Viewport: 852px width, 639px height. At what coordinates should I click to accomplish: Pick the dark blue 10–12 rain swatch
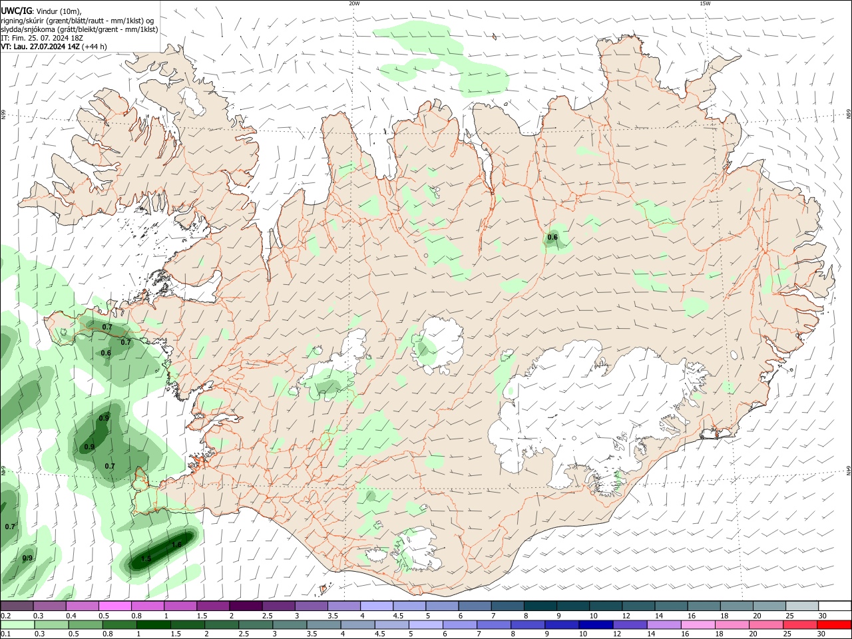[x=594, y=624]
